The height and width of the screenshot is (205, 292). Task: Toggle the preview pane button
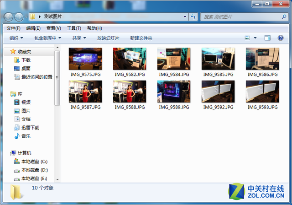[x=268, y=38]
